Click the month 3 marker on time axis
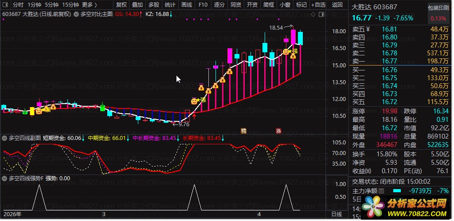 (x=104, y=214)
